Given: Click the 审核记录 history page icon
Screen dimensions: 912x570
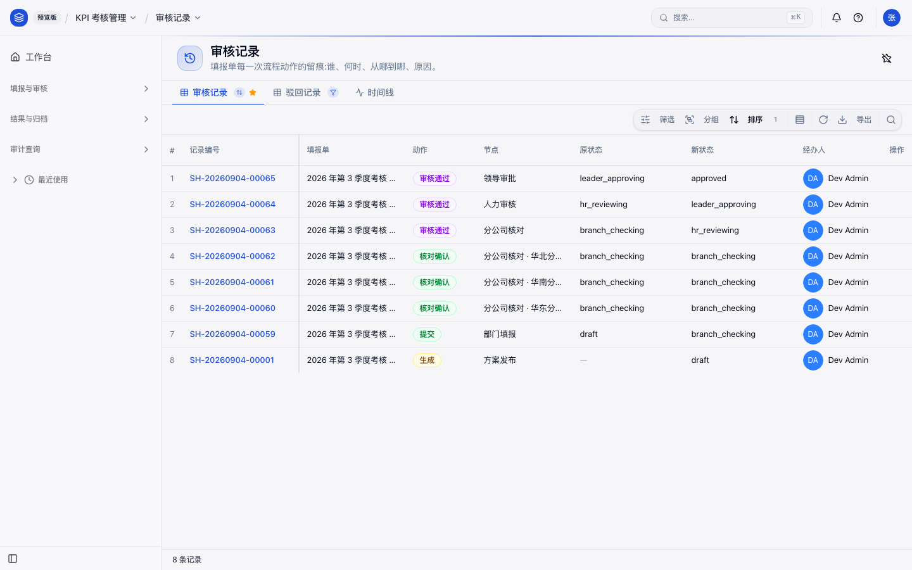Looking at the screenshot, I should (190, 58).
